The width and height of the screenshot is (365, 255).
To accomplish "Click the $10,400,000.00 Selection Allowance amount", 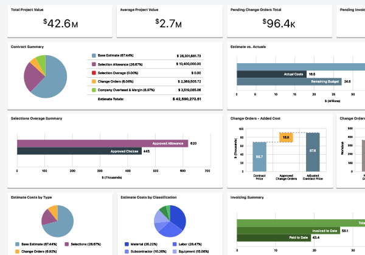I will click(189, 64).
